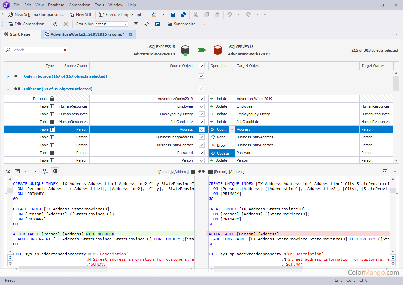The height and width of the screenshot is (285, 403).
Task: Open the Comparison menu
Action: pyautogui.click(x=79, y=5)
